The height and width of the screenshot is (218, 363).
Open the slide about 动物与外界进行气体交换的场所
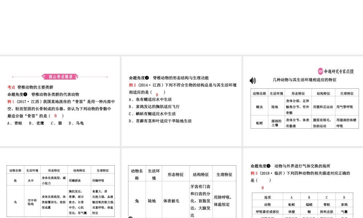point(303,183)
